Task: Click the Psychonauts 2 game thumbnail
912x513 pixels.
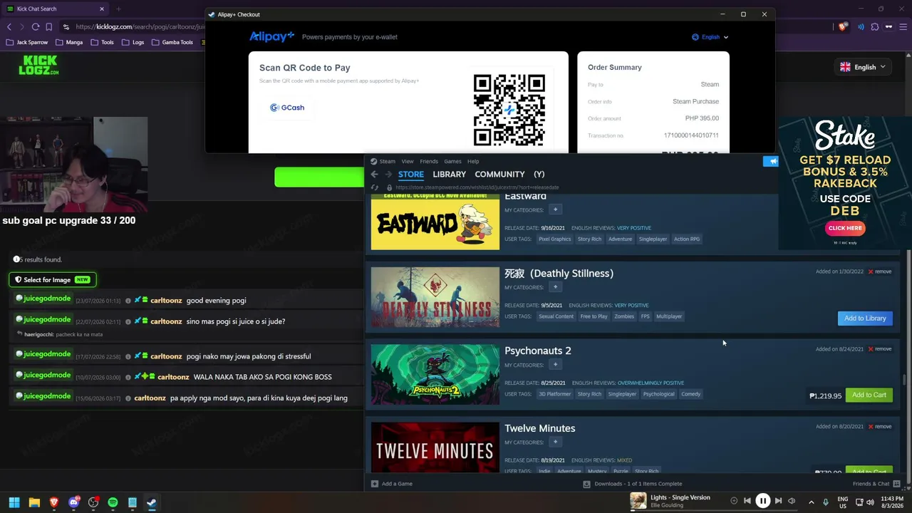Action: point(435,375)
